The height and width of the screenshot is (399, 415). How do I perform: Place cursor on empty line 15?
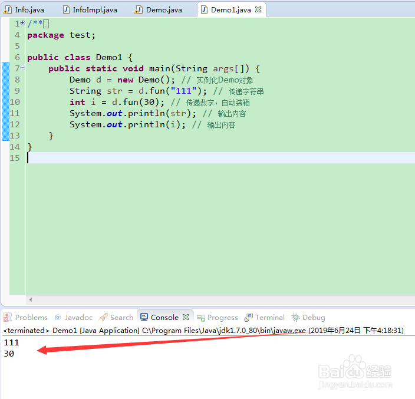pos(220,158)
